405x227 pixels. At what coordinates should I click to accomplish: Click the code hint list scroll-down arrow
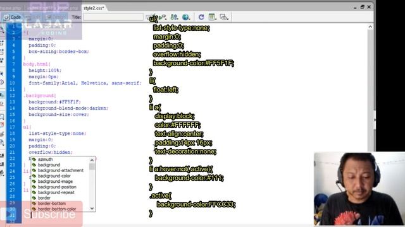[92, 209]
